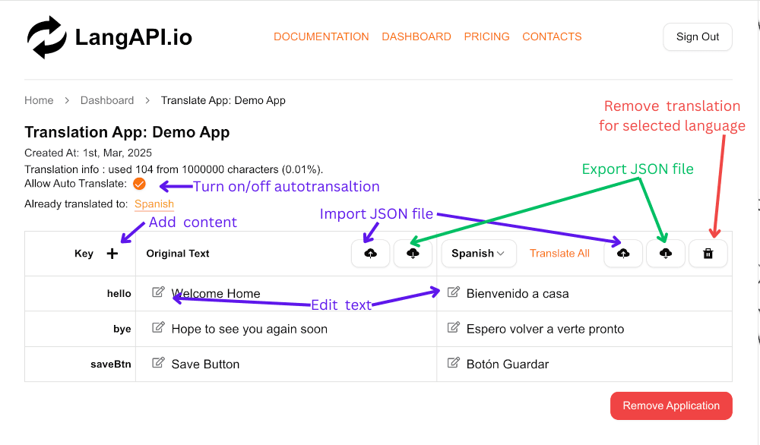Viewport: 760px width, 445px height.
Task: Edit the 'Bienvenido a casa' translation
Action: click(454, 292)
